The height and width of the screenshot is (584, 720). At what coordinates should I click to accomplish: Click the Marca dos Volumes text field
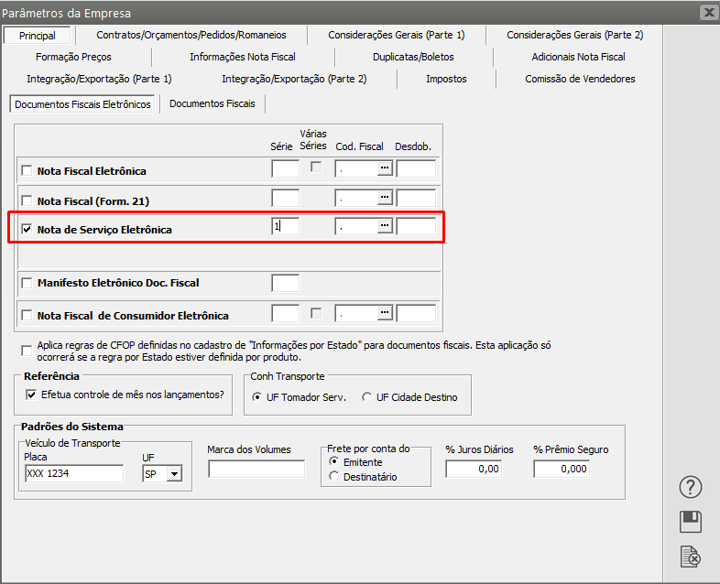(256, 469)
